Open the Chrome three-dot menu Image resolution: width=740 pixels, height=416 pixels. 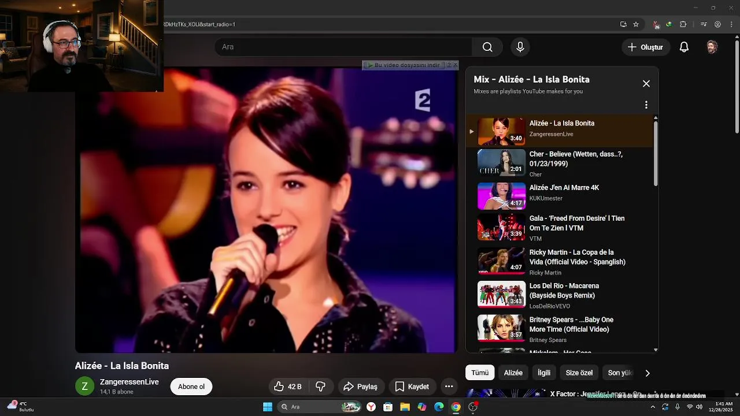[732, 24]
